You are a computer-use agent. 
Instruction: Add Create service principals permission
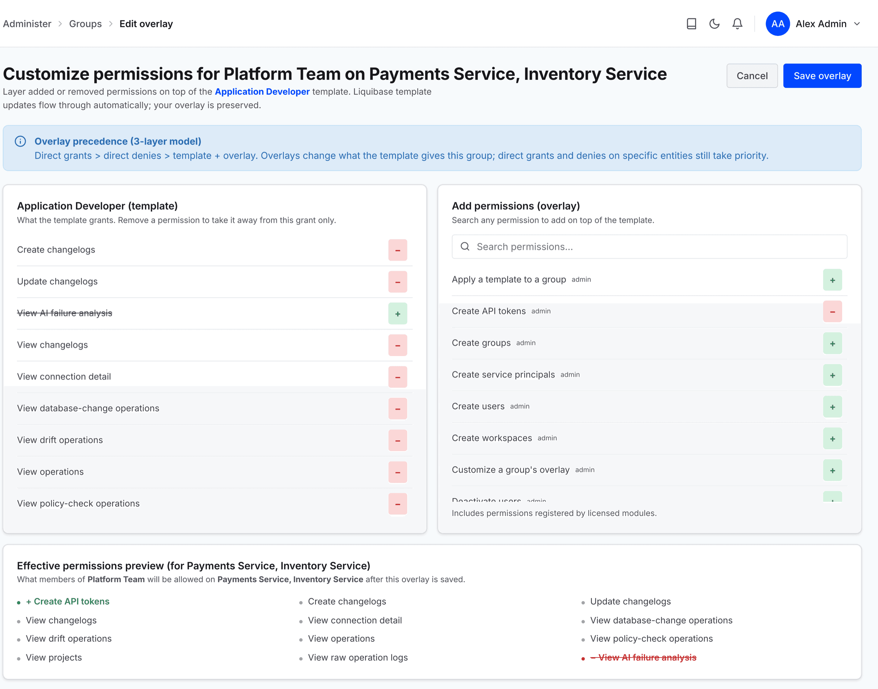tap(832, 375)
